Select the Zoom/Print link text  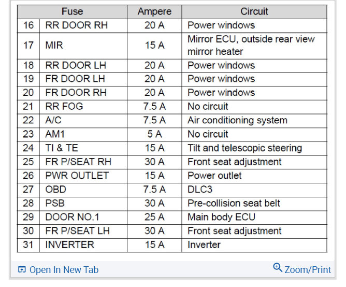click(x=308, y=269)
